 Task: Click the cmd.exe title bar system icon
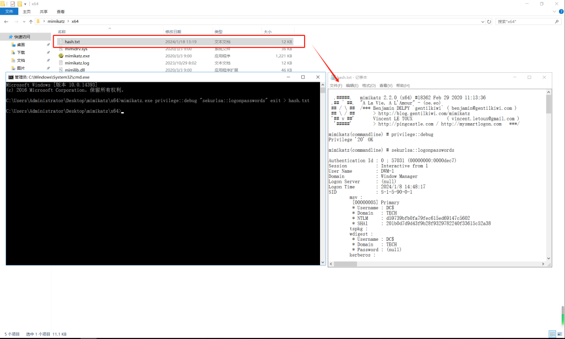(x=11, y=77)
